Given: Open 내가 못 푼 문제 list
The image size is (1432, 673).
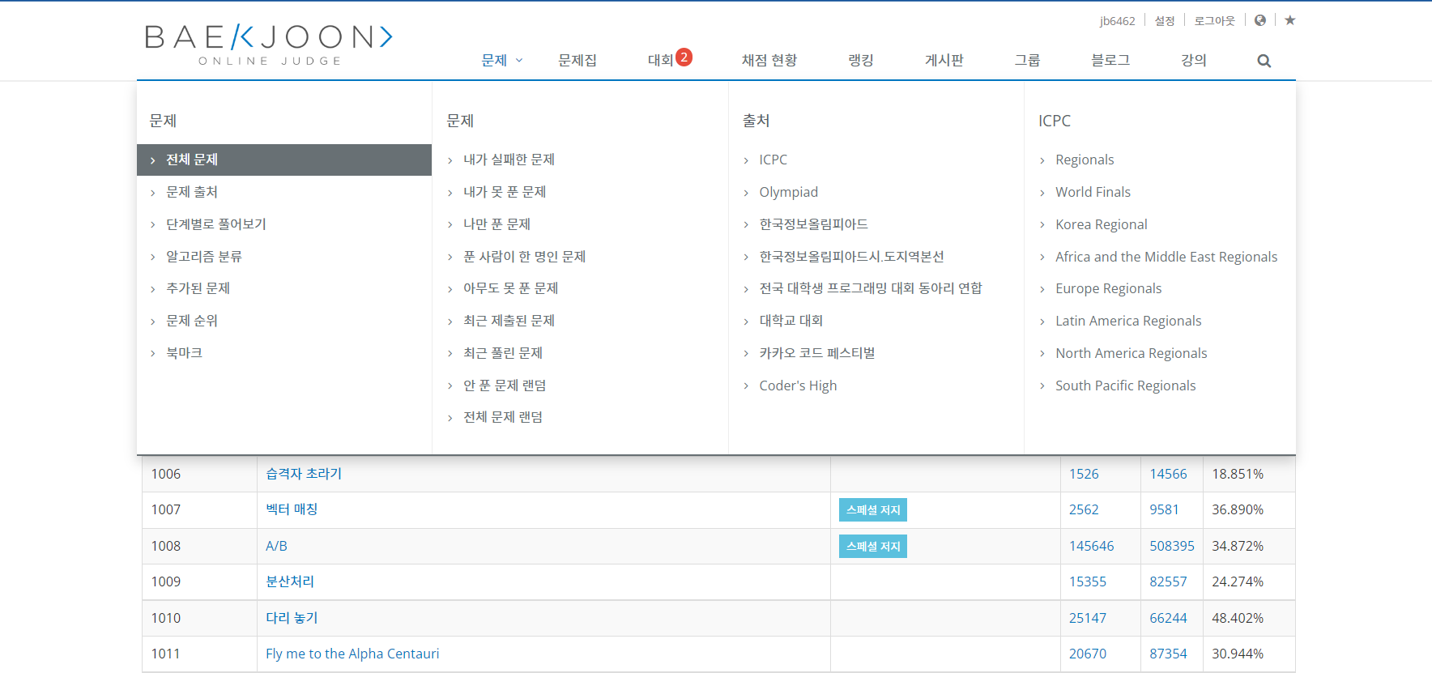Looking at the screenshot, I should click(505, 192).
